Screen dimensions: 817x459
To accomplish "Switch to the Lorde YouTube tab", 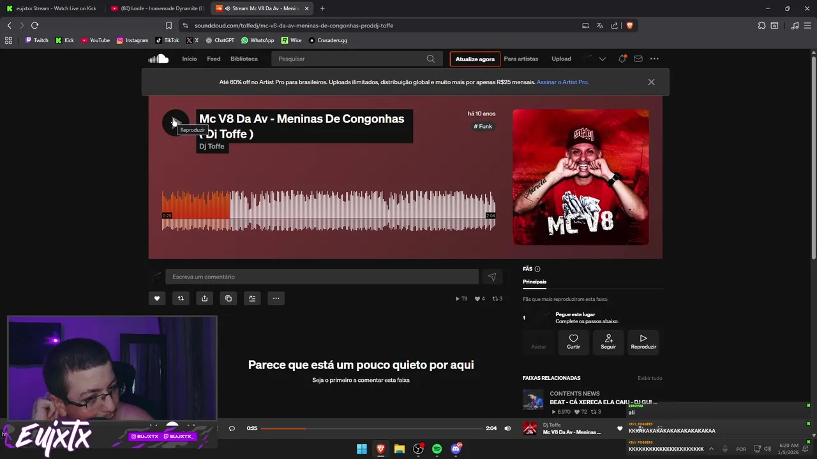I will pos(157,8).
